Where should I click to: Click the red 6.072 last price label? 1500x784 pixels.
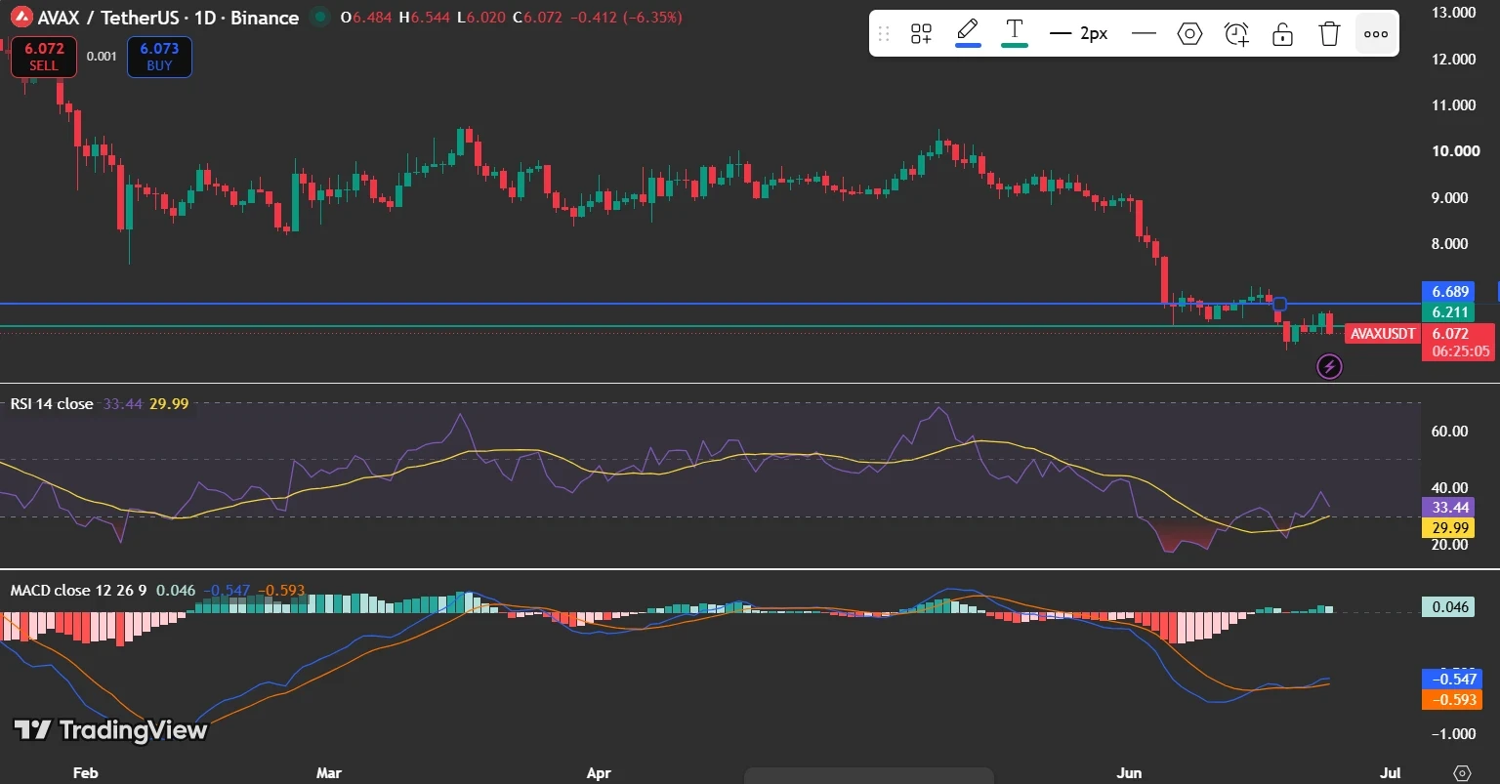click(x=1449, y=333)
